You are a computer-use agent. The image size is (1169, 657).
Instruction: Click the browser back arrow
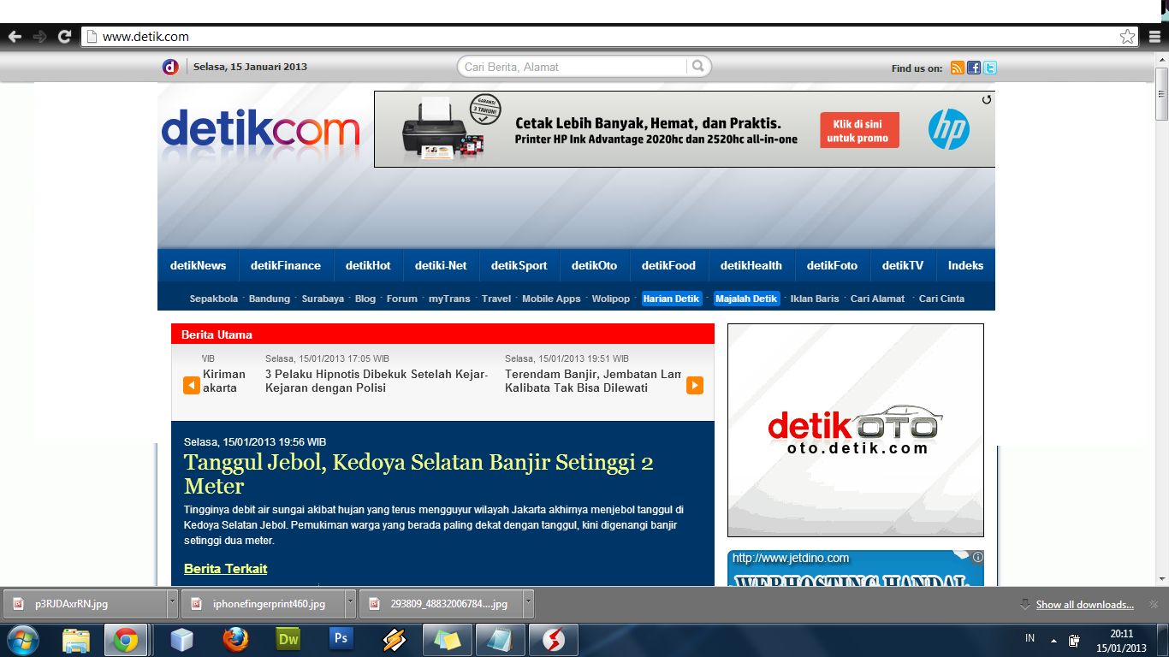(x=15, y=36)
